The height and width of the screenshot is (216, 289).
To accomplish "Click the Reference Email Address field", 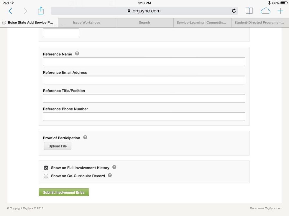I will pos(144,80).
